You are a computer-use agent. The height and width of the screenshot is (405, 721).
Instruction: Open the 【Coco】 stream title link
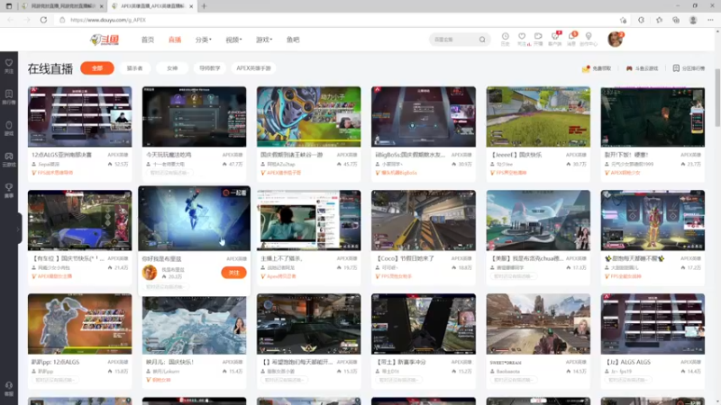click(x=405, y=258)
